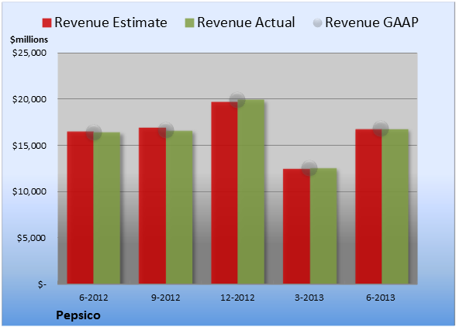This screenshot has width=456, height=327.
Task: Click the GAAP marker above 9-2012
Action: (x=166, y=130)
